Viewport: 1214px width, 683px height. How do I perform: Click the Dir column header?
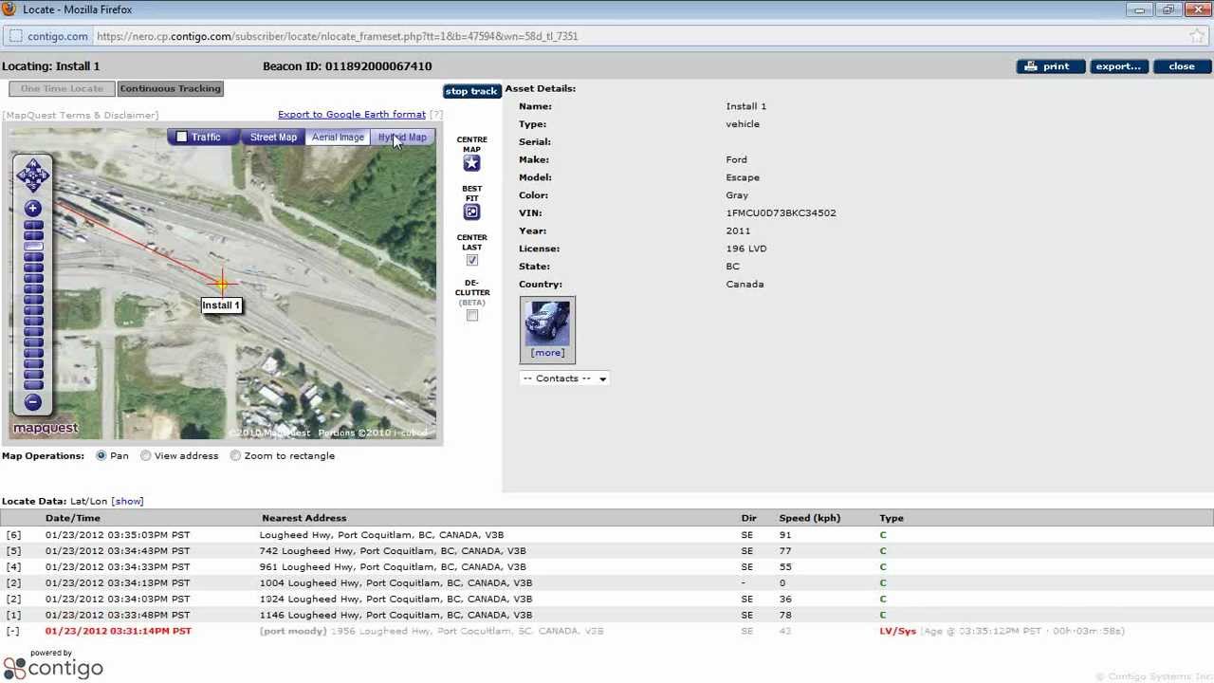pos(749,518)
